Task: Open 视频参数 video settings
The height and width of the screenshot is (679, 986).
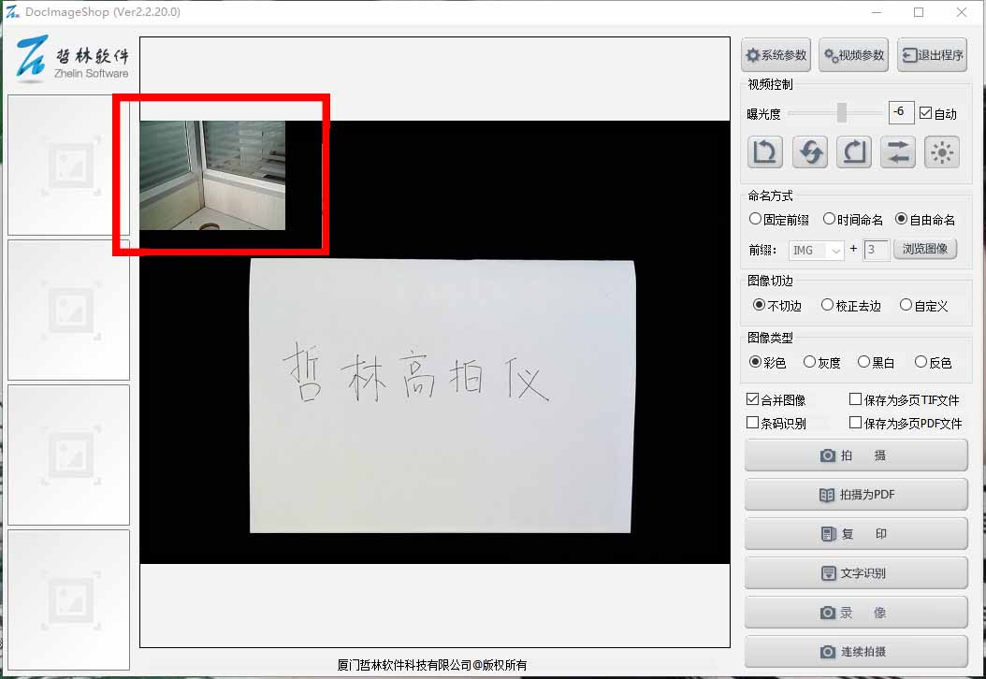Action: 852,54
